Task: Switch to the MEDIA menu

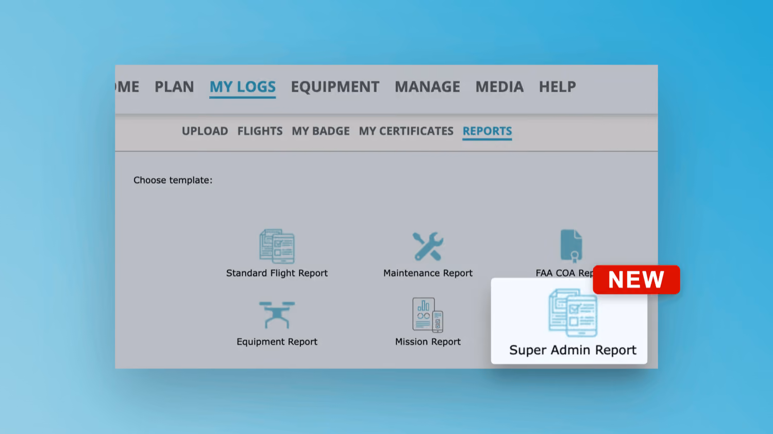Action: (x=499, y=86)
